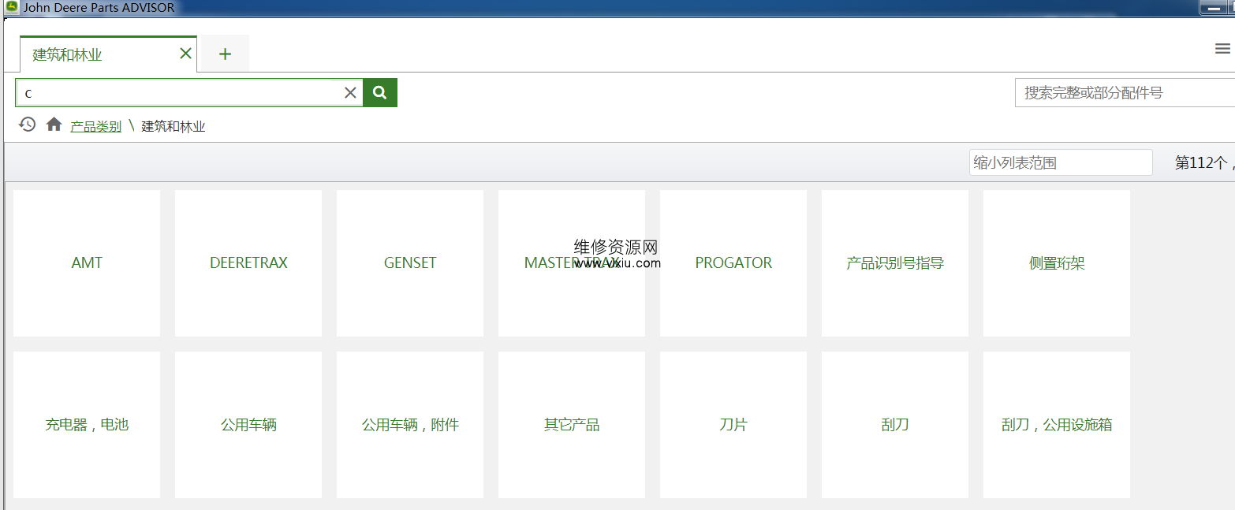Open the GENSET category tile
The height and width of the screenshot is (510, 1235).
tap(410, 263)
